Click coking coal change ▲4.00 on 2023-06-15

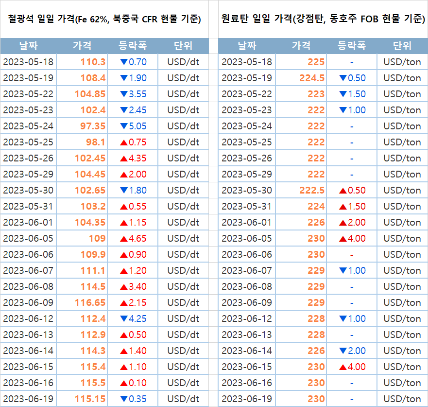click(352, 367)
